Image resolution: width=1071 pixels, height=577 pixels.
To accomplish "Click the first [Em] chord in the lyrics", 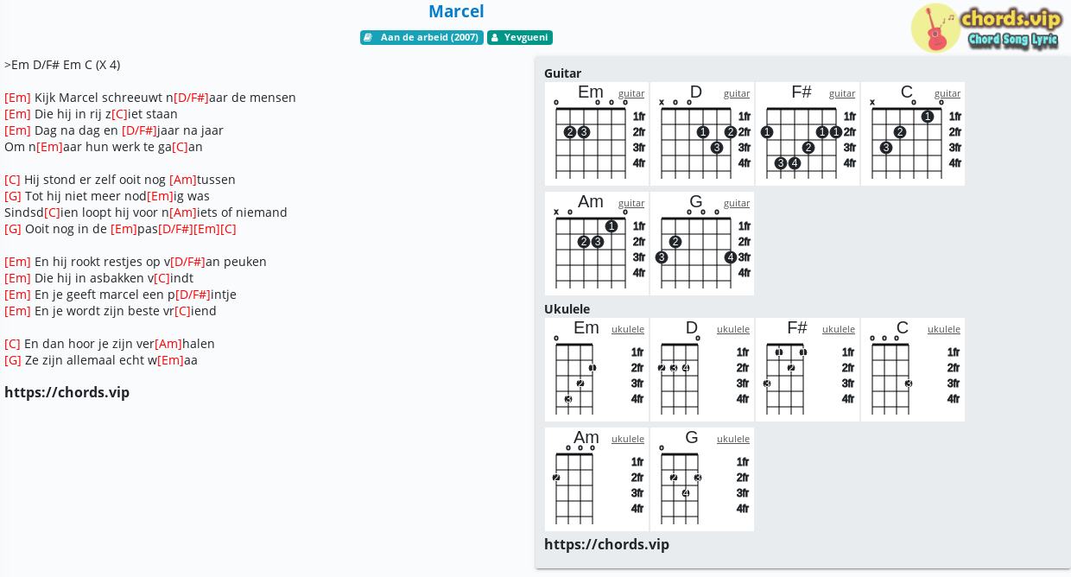I will click(x=17, y=98).
